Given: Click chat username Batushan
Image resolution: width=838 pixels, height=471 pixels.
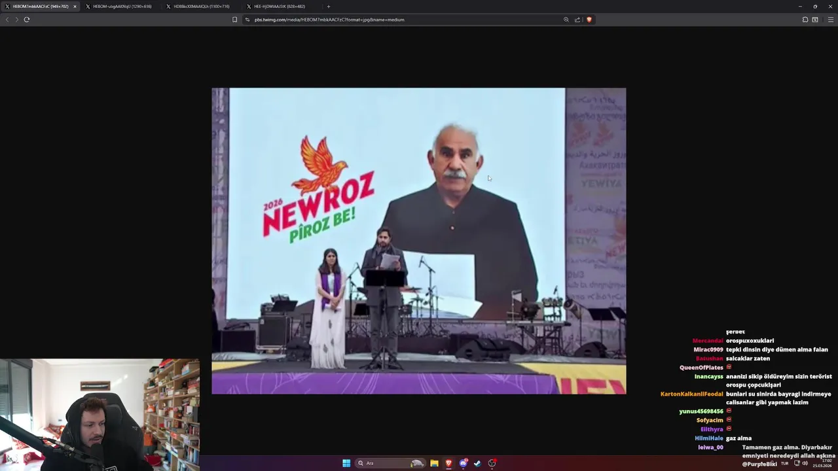Looking at the screenshot, I should 709,358.
